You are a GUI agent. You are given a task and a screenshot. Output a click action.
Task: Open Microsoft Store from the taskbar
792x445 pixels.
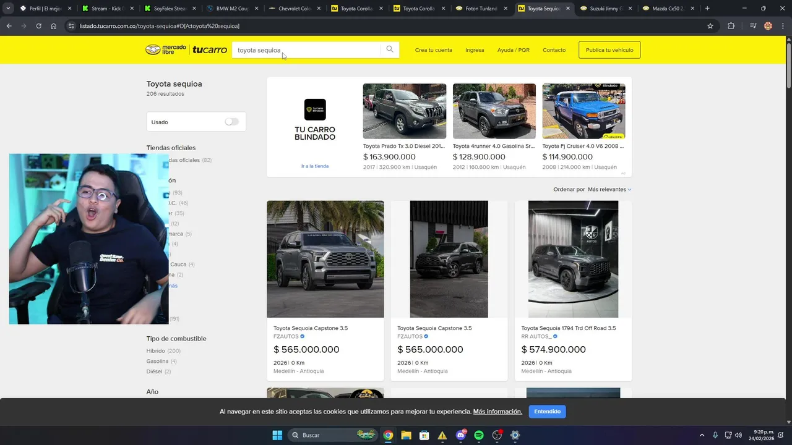[424, 435]
